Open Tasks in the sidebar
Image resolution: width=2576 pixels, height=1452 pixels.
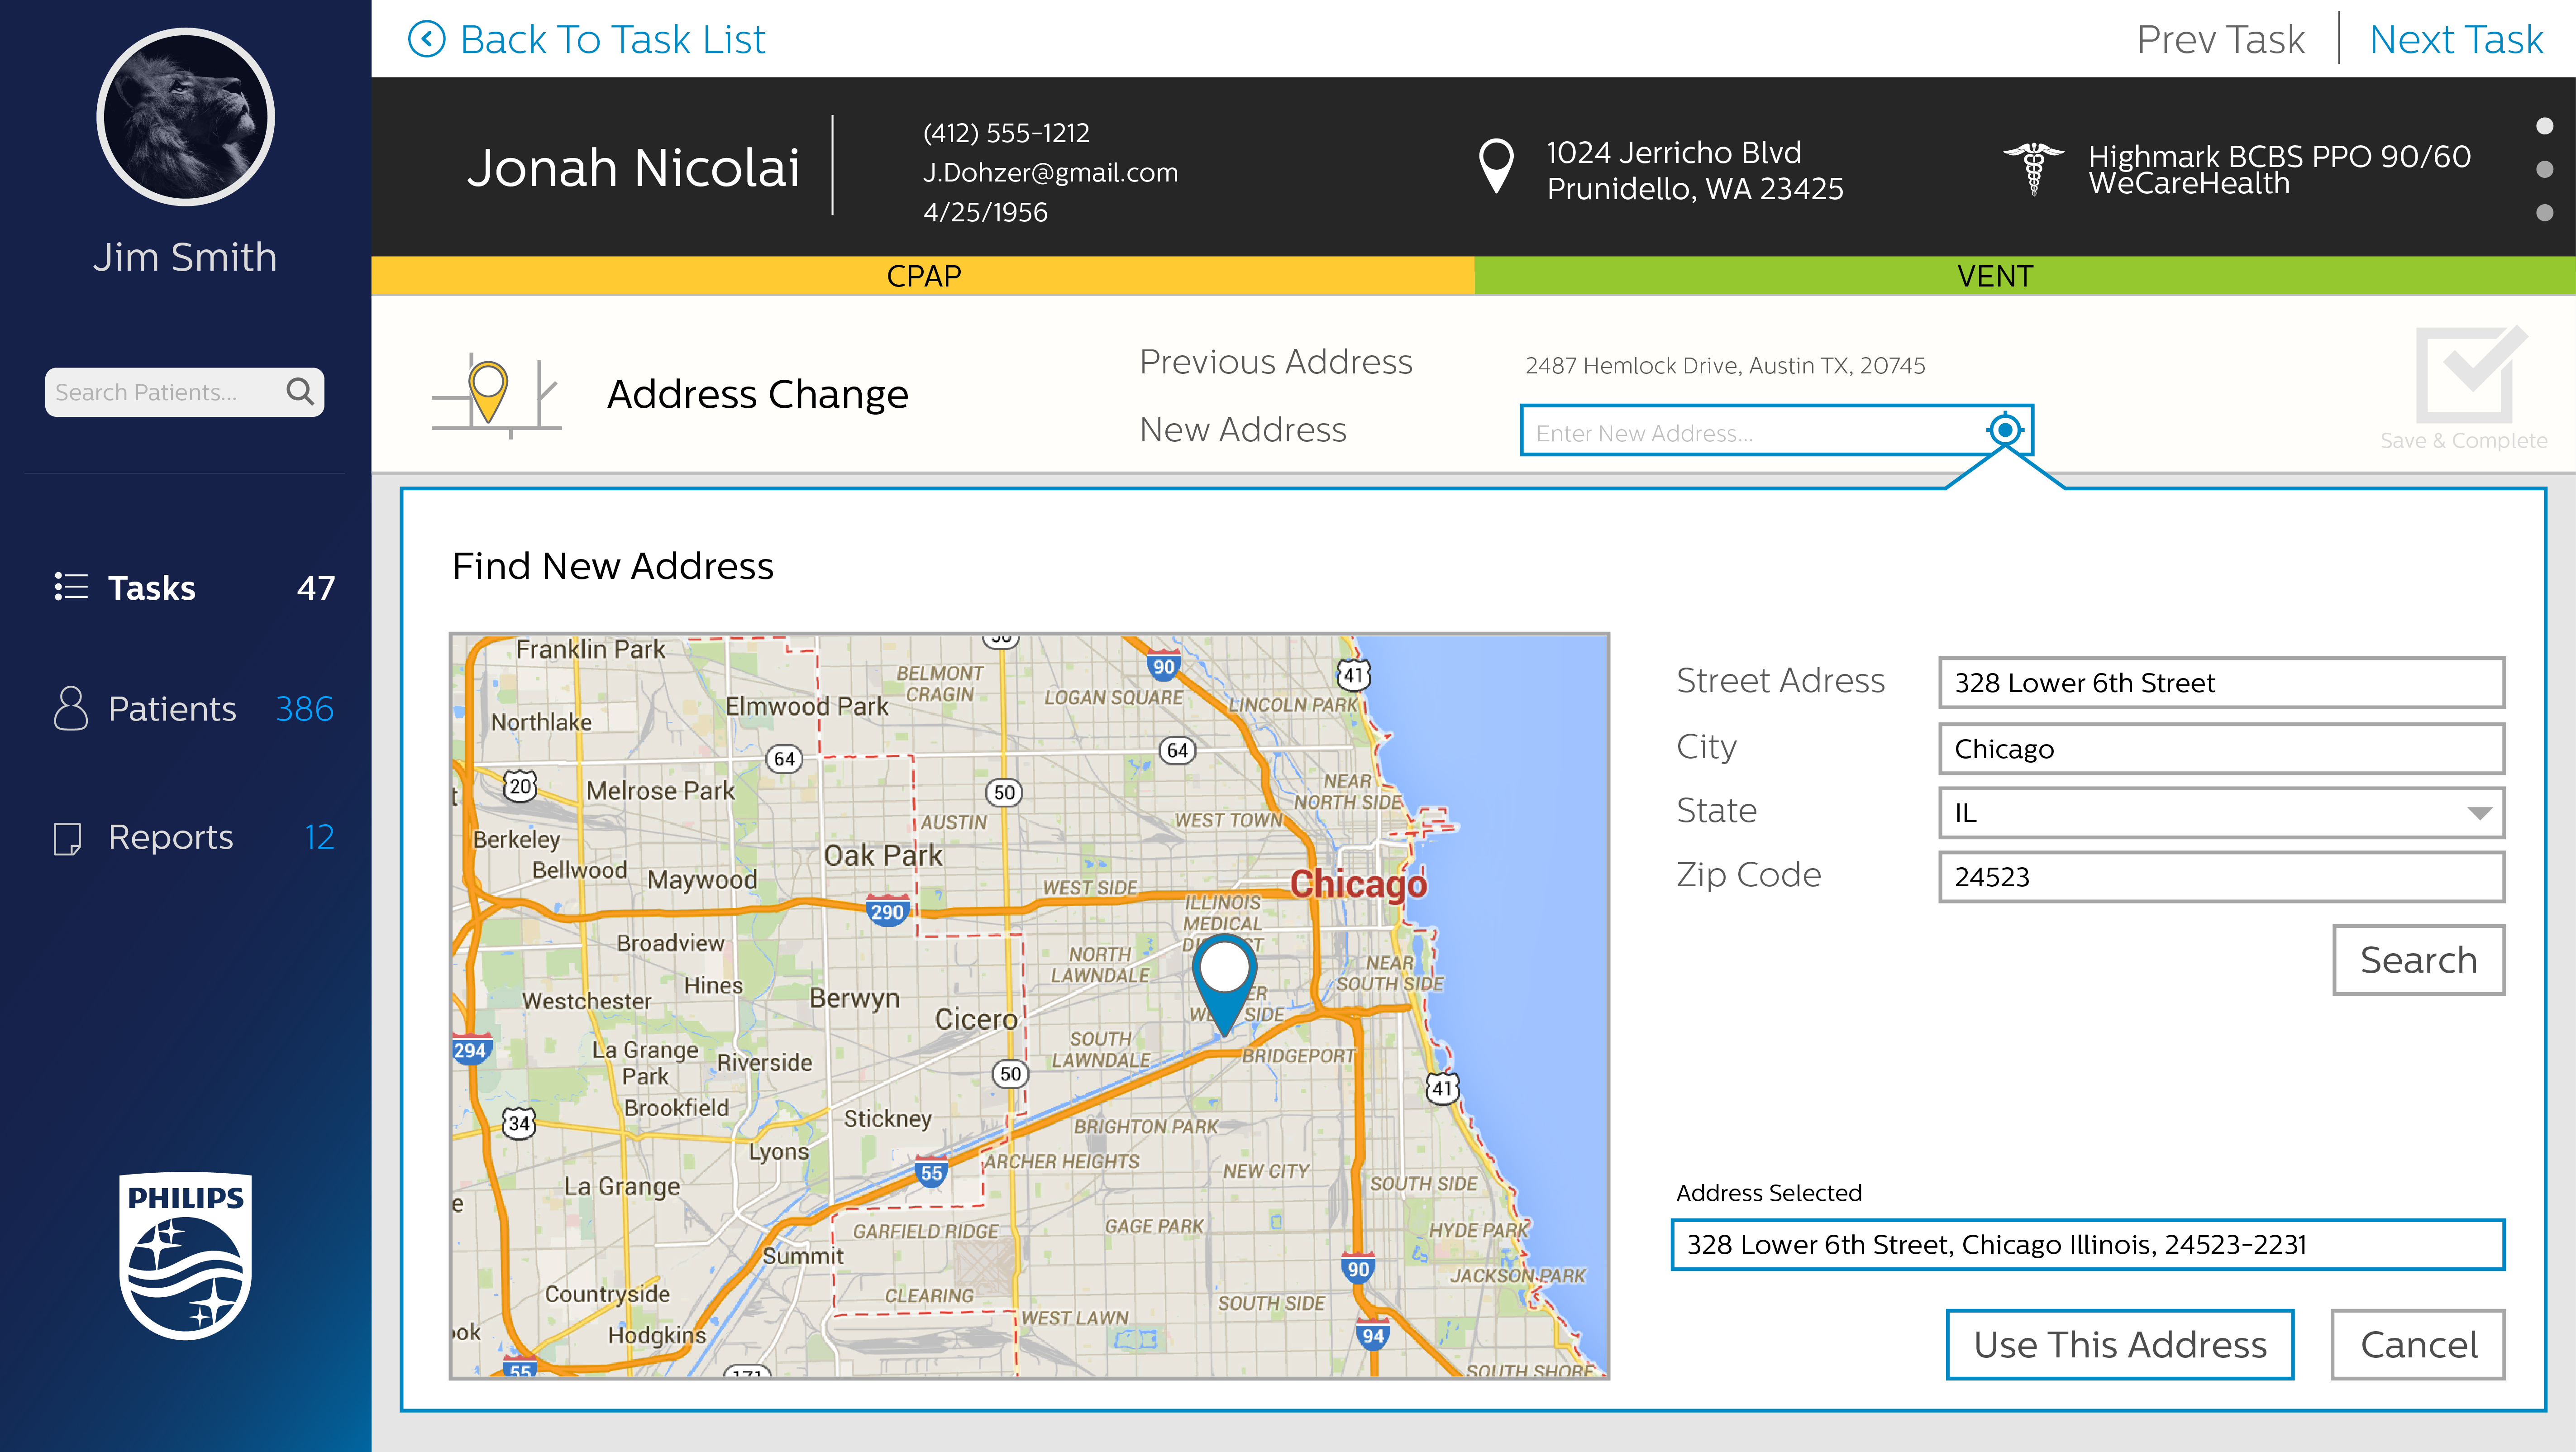click(152, 588)
